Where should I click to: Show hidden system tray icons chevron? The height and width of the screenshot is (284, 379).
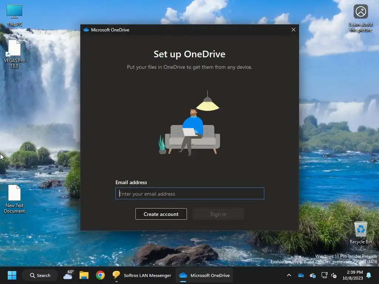(289, 275)
